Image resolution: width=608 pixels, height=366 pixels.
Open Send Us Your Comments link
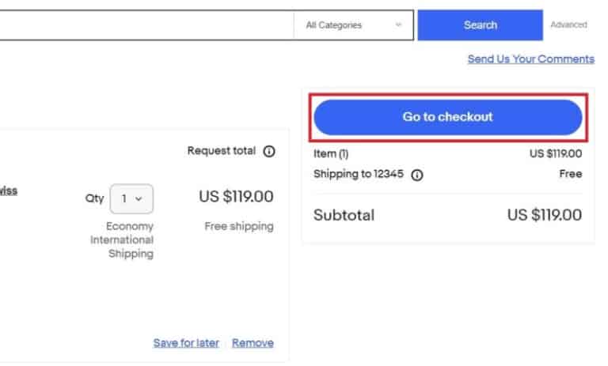[531, 58]
